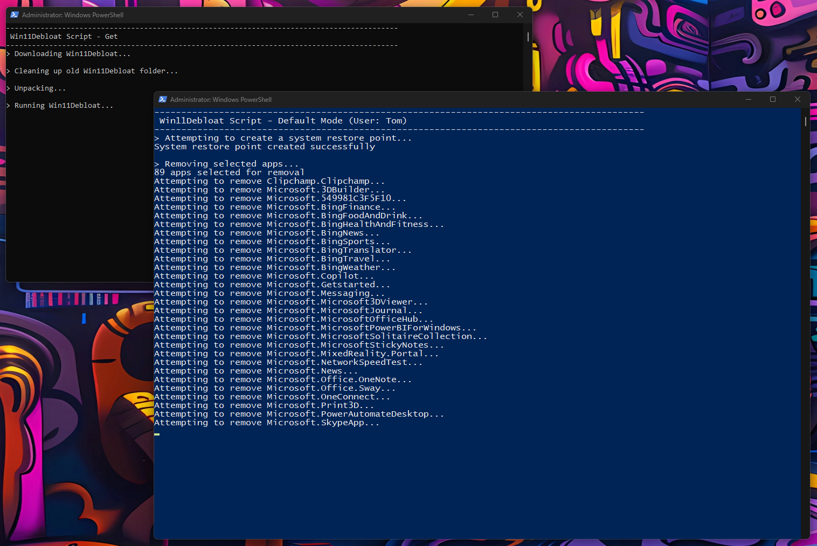
Task: Click the background PowerShell window's scrollbar thumb
Action: pyautogui.click(x=528, y=37)
